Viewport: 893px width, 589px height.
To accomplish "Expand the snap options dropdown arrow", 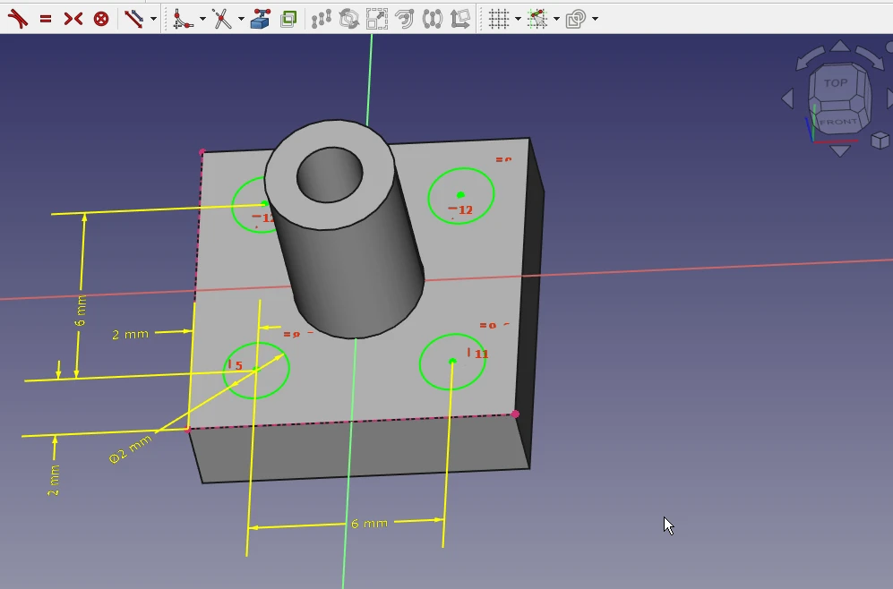I will point(556,19).
